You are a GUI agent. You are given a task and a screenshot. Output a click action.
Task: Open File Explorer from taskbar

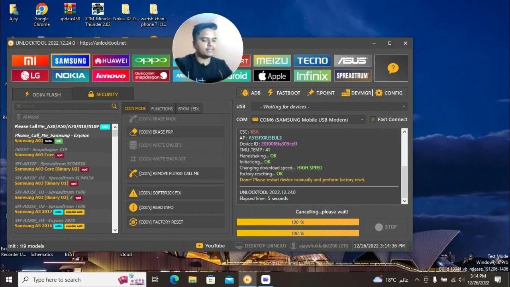coord(192,279)
